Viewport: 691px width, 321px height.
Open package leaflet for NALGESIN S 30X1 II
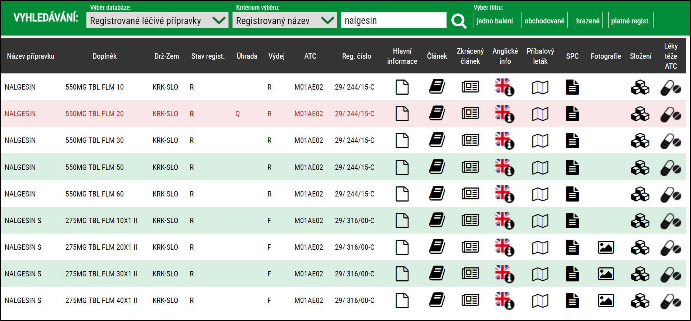[540, 274]
